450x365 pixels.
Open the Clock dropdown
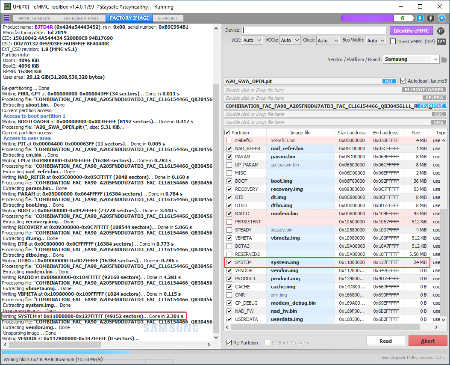pos(328,41)
